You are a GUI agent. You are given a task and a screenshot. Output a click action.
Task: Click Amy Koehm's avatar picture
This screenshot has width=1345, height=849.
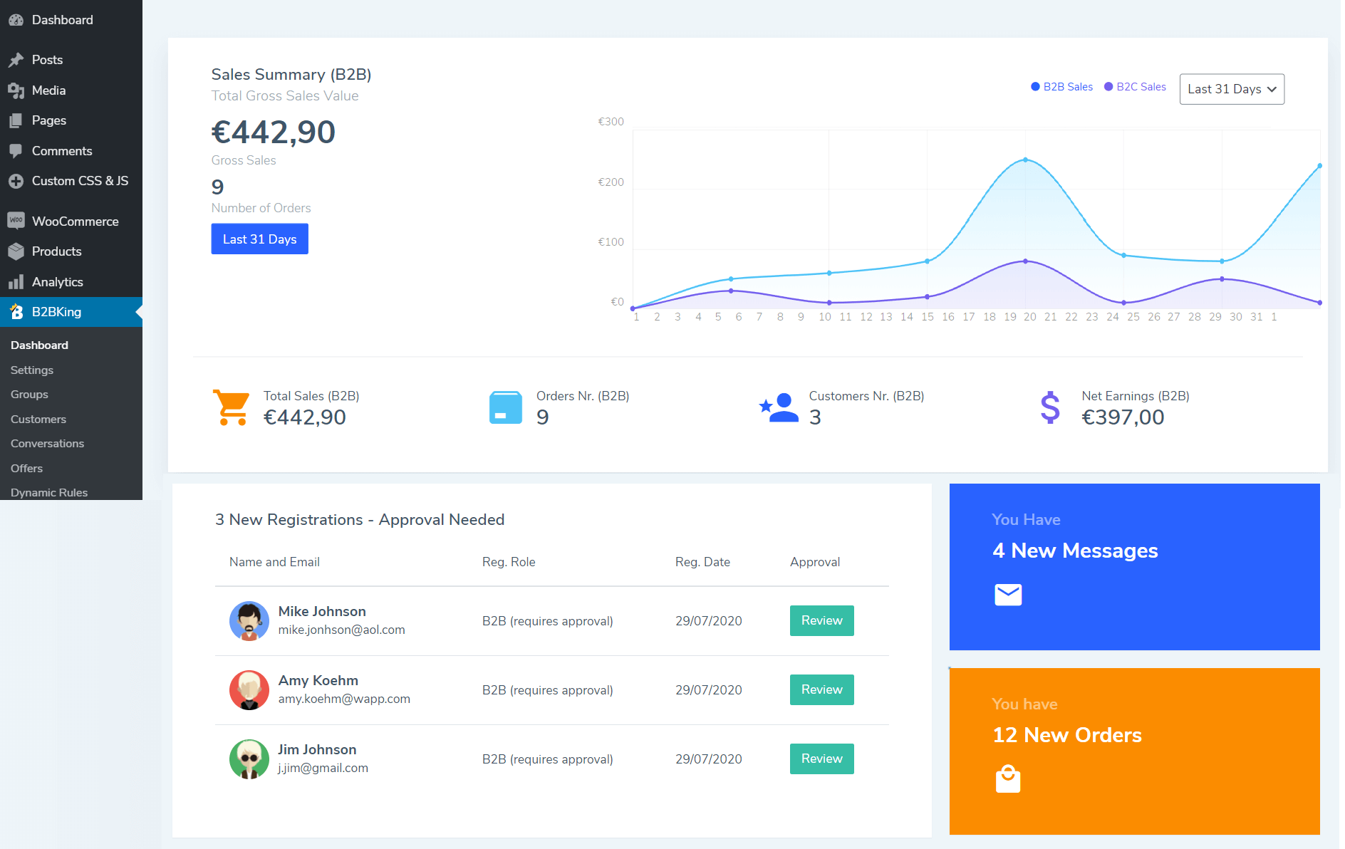pos(249,690)
